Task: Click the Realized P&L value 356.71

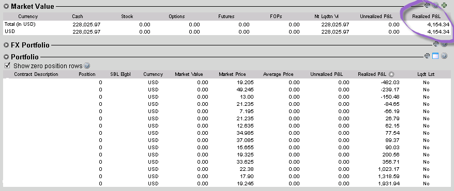Action: pos(391,162)
